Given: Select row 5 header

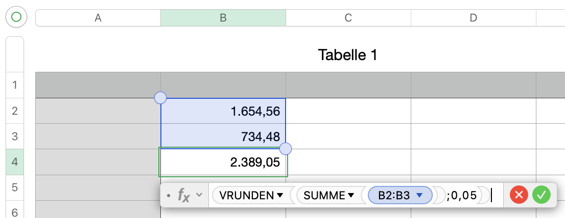Looking at the screenshot, I should (x=14, y=187).
